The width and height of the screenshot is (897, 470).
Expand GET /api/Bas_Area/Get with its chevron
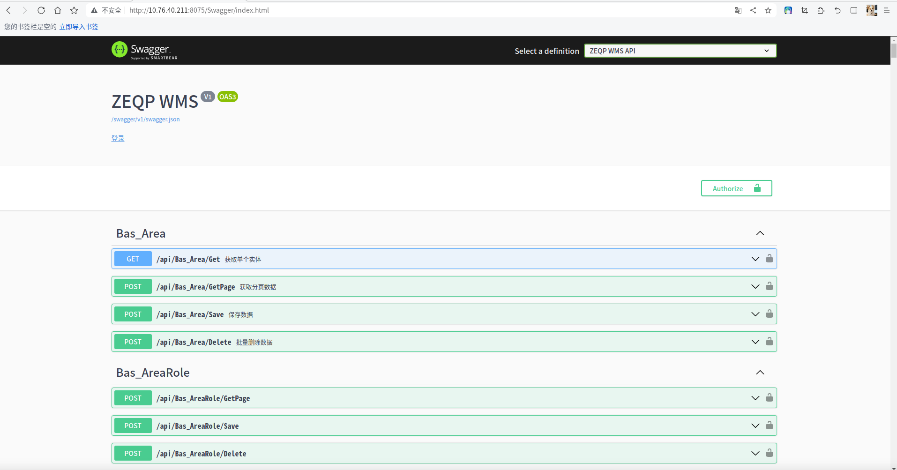click(x=755, y=259)
